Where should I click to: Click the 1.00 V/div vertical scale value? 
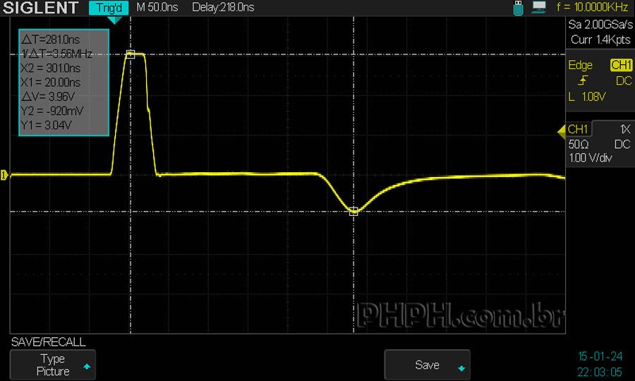click(x=590, y=158)
